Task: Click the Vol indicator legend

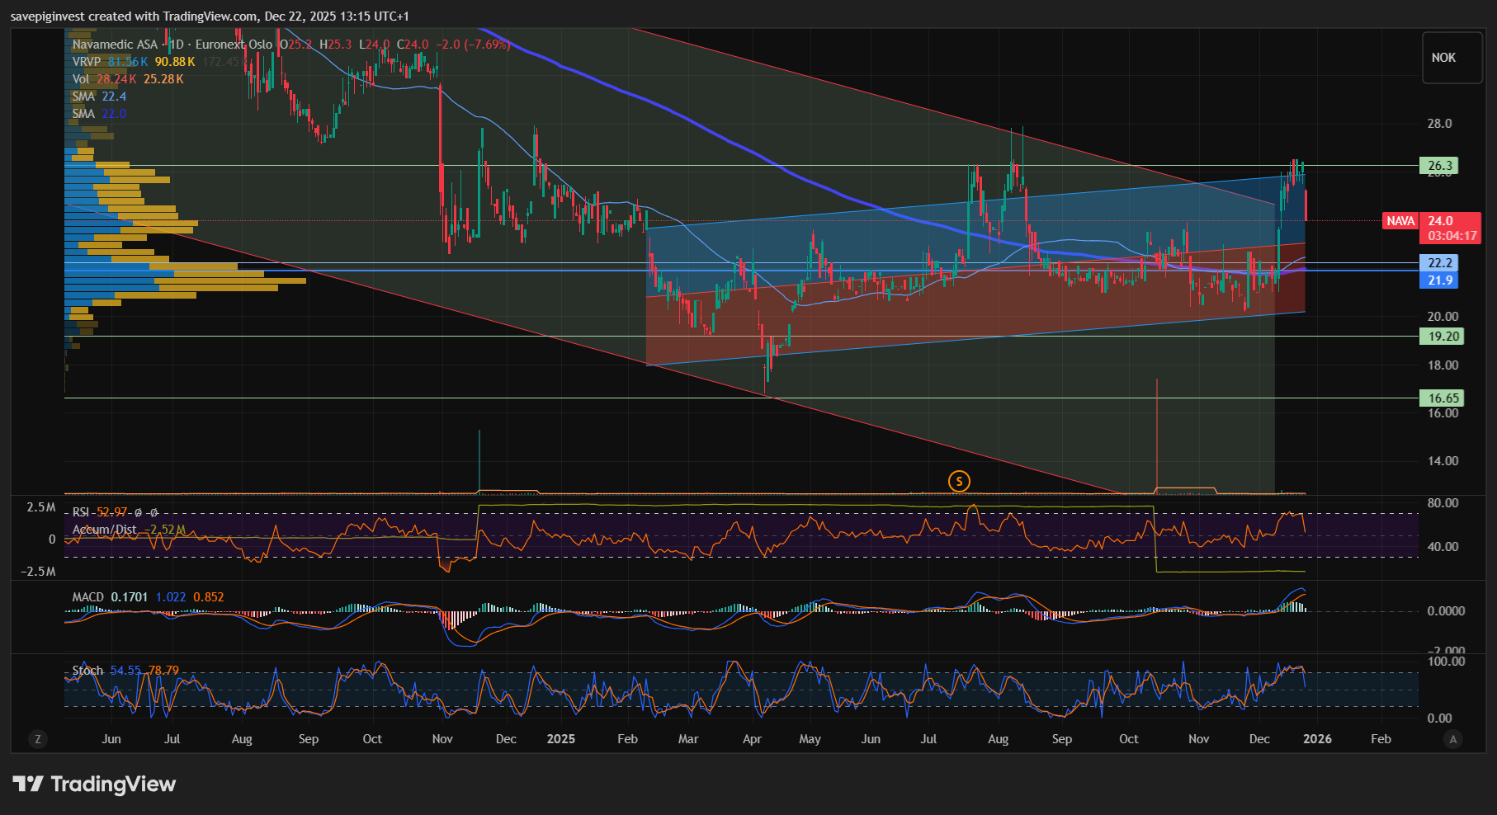Action: [81, 79]
